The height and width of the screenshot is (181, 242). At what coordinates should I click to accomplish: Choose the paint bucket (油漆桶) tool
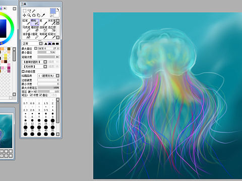point(26,35)
